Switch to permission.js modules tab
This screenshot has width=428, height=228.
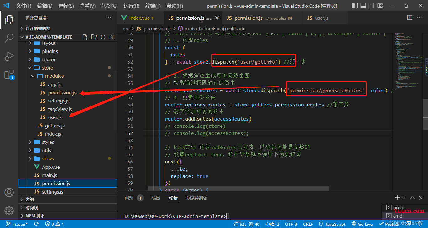[263, 18]
